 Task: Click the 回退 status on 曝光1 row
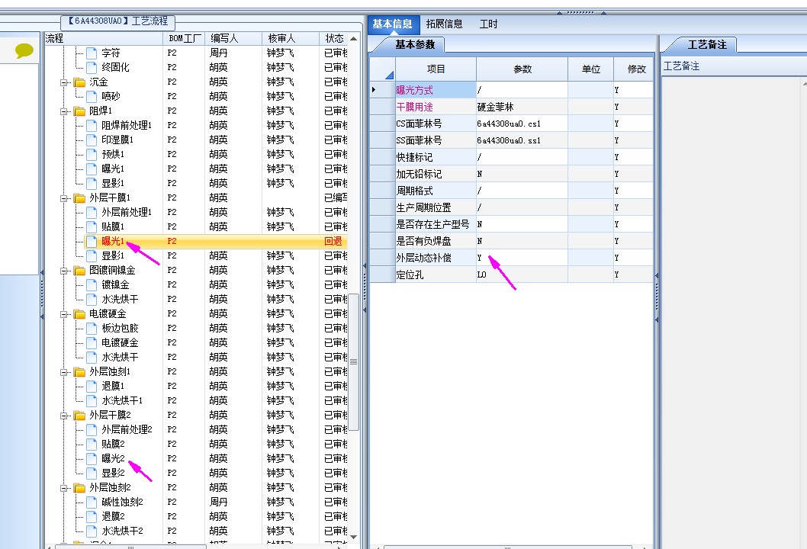tap(333, 241)
